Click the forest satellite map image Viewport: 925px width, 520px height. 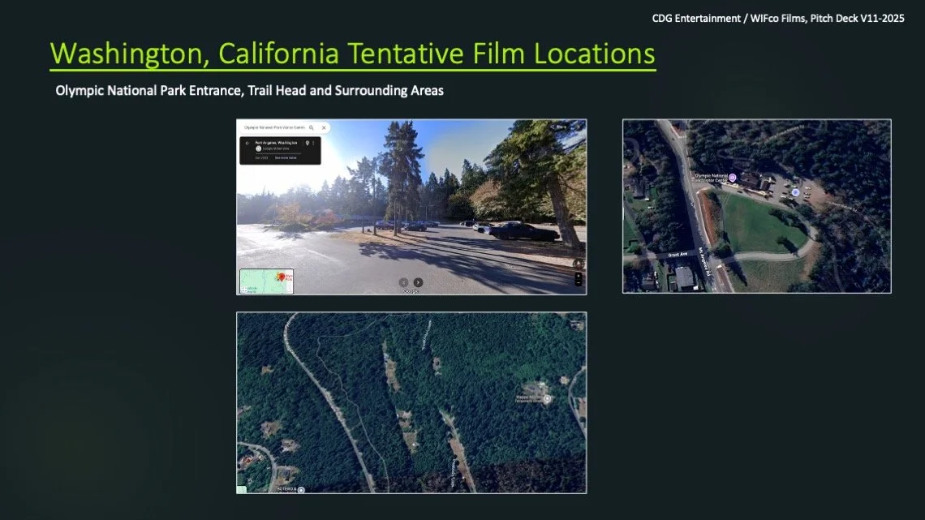(411, 402)
